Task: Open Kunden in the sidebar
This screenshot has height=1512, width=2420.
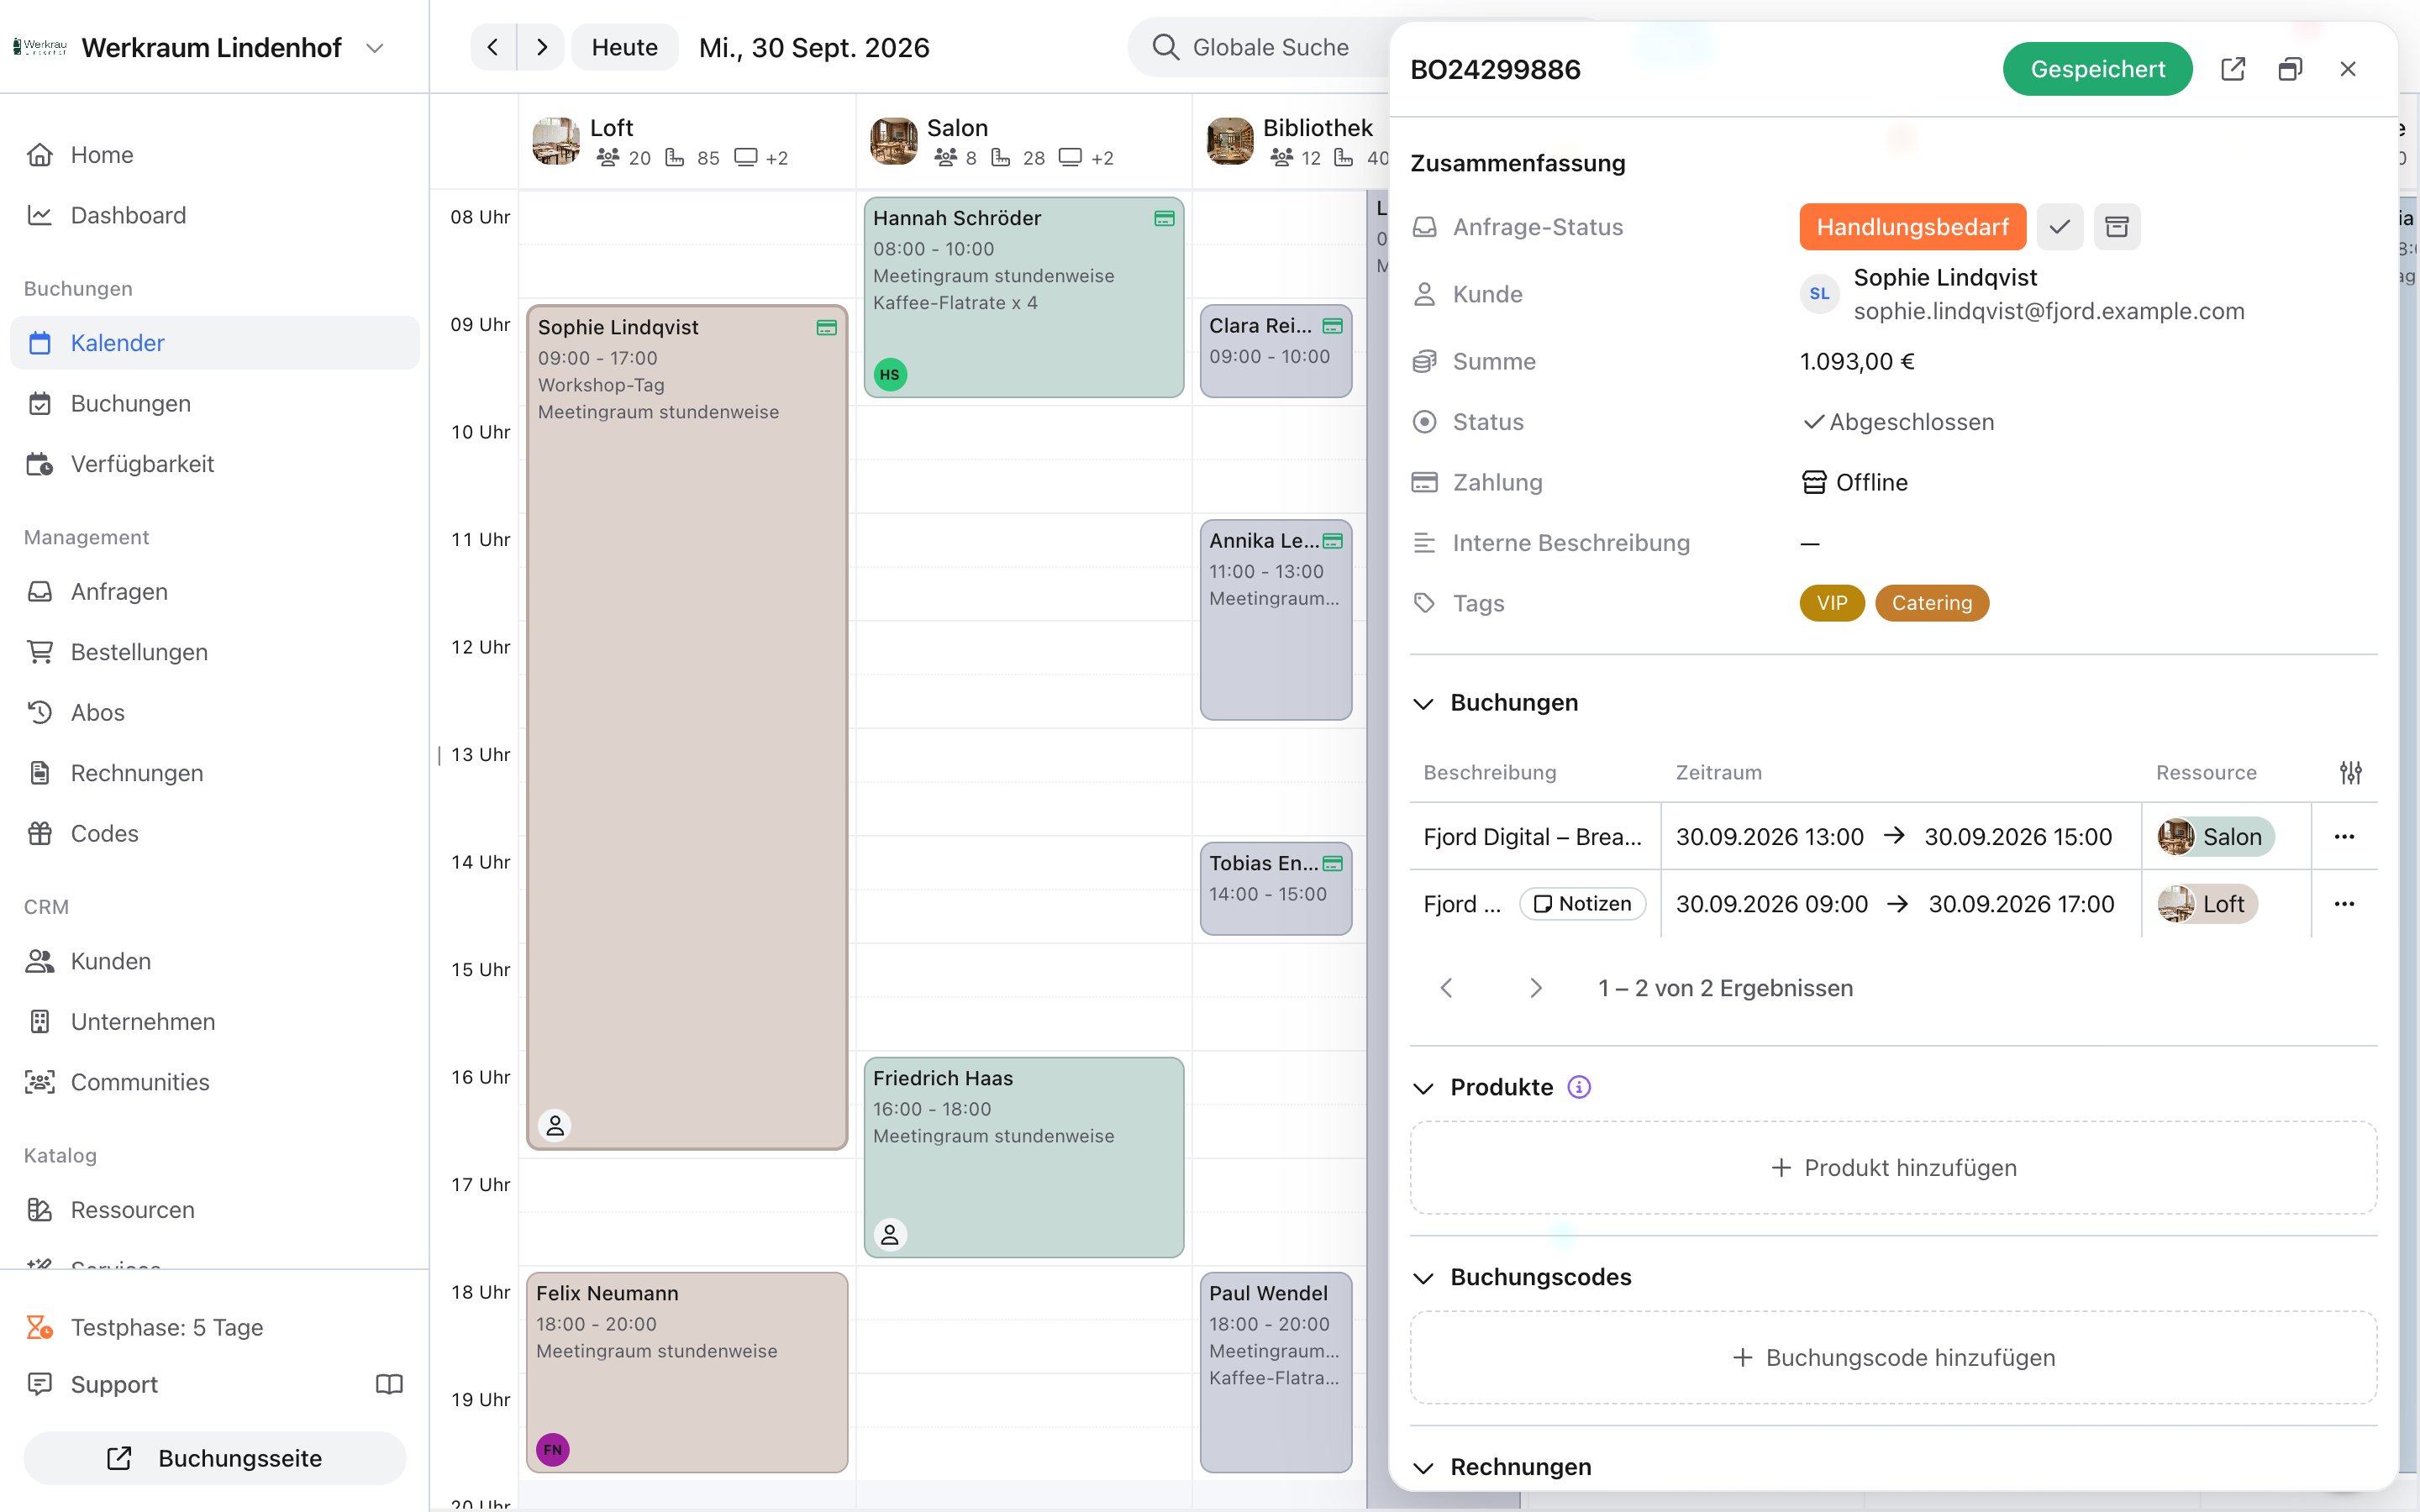Action: (215, 961)
